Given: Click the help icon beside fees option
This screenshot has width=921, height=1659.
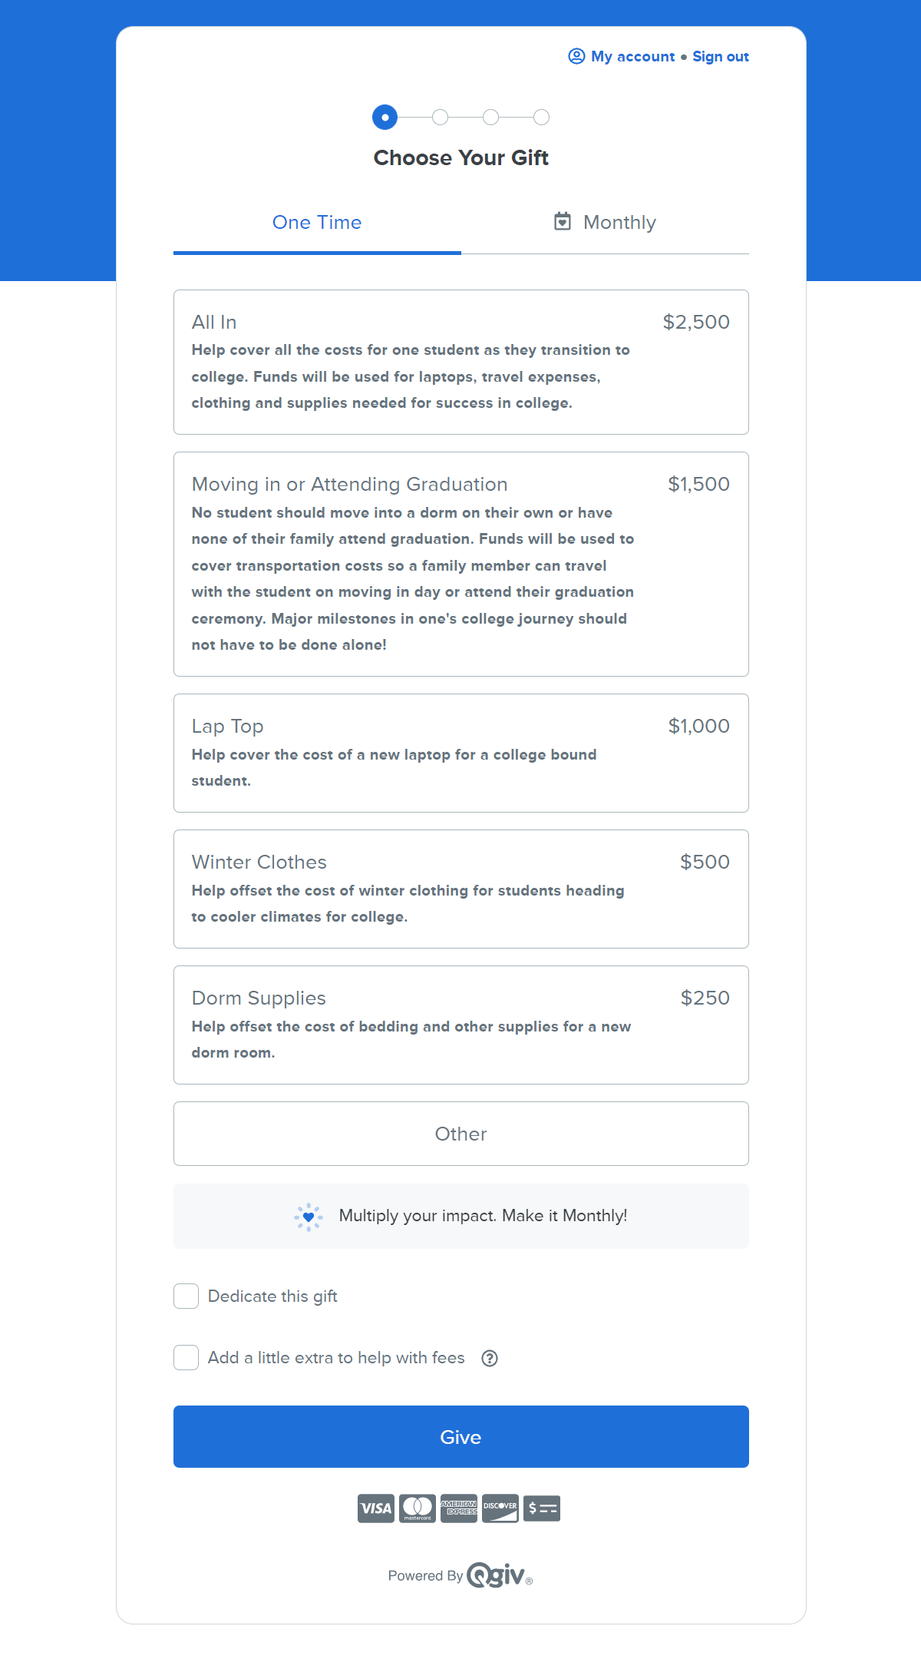Looking at the screenshot, I should (x=490, y=1358).
